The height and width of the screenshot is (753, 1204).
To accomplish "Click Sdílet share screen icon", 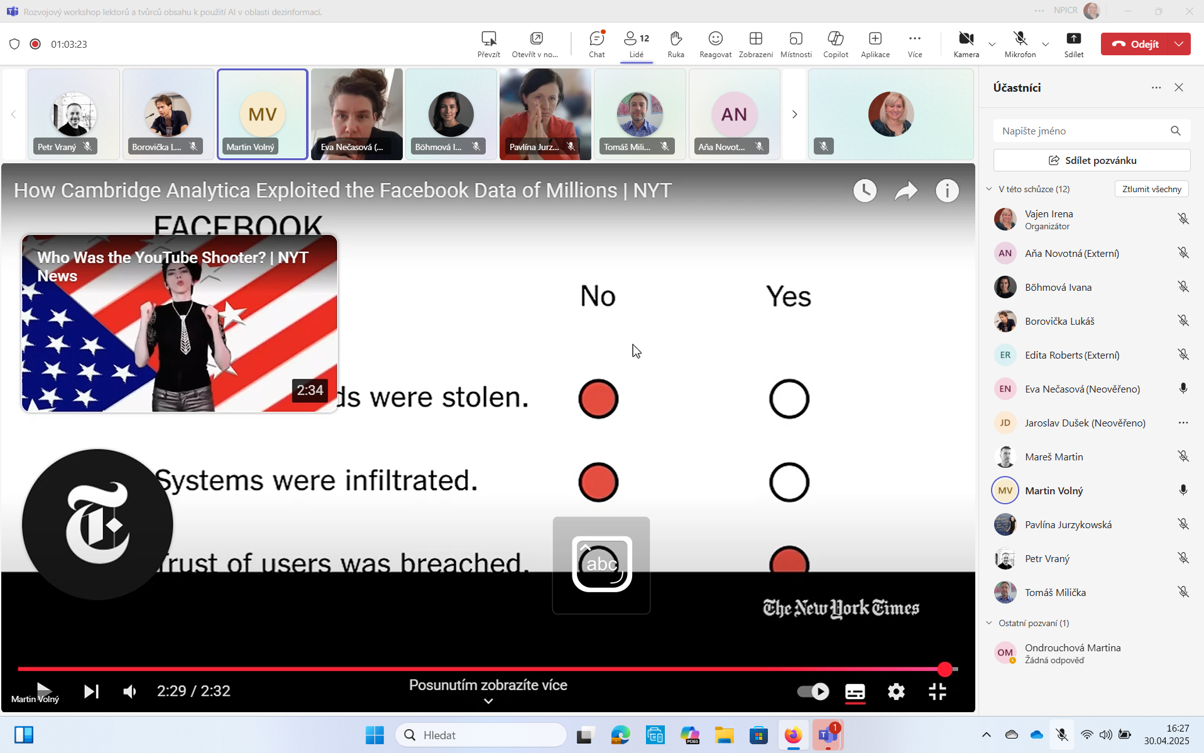I will click(x=1073, y=39).
